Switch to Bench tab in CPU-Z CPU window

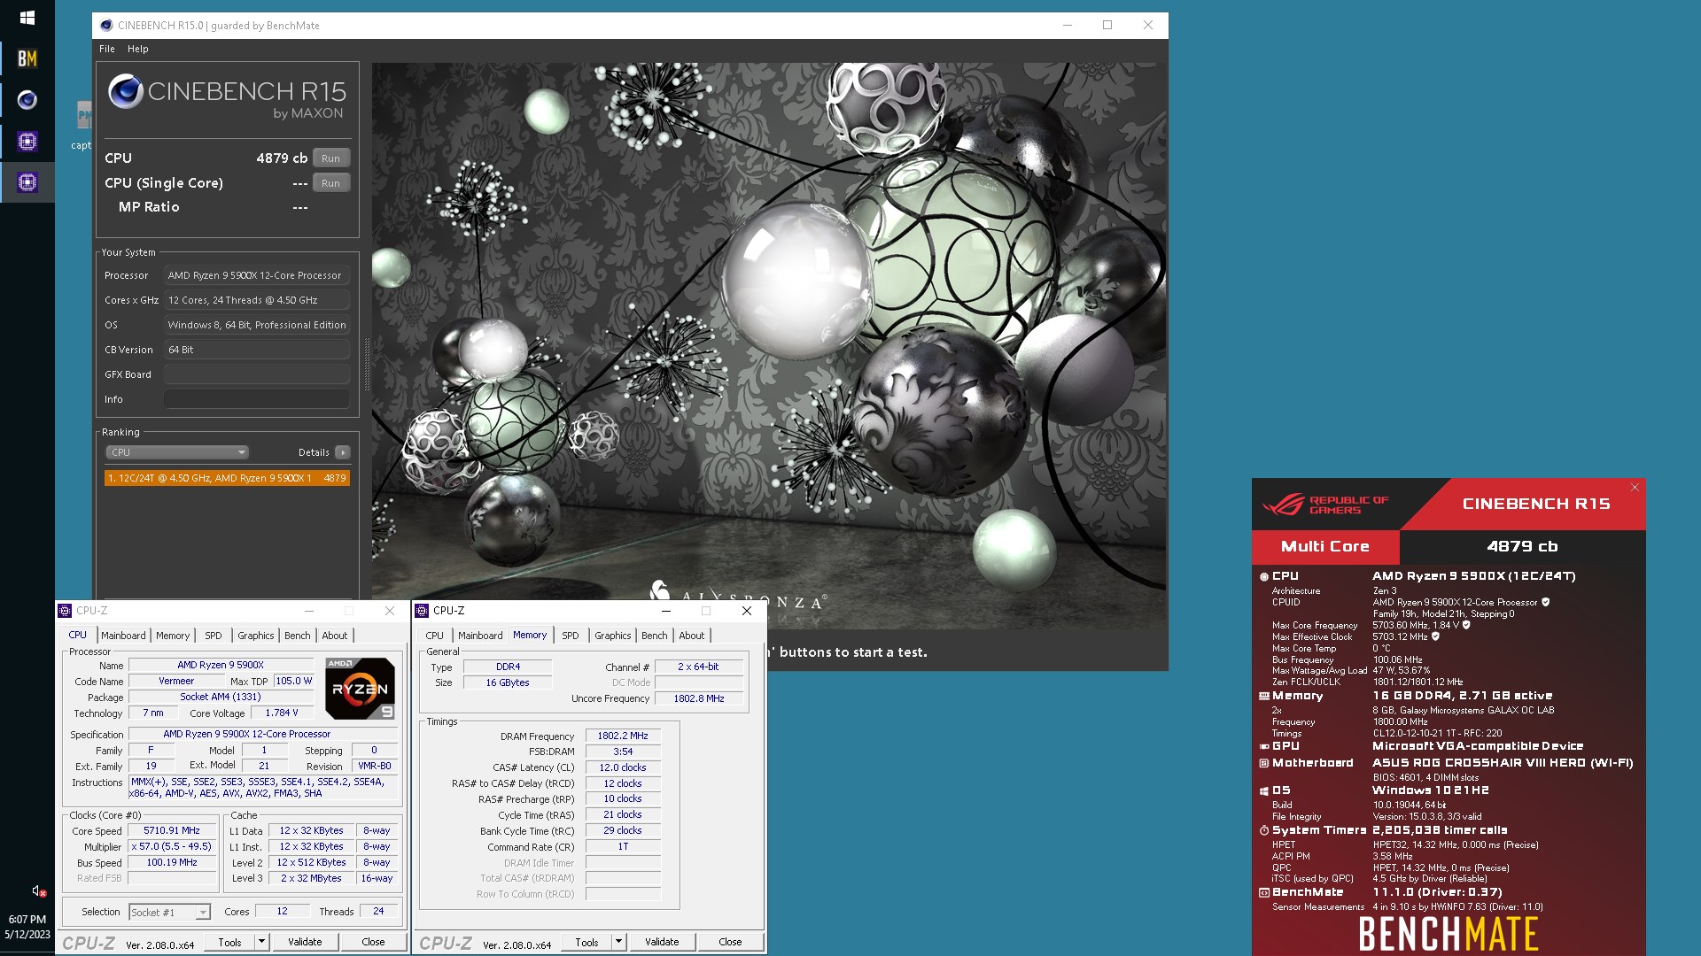point(298,636)
